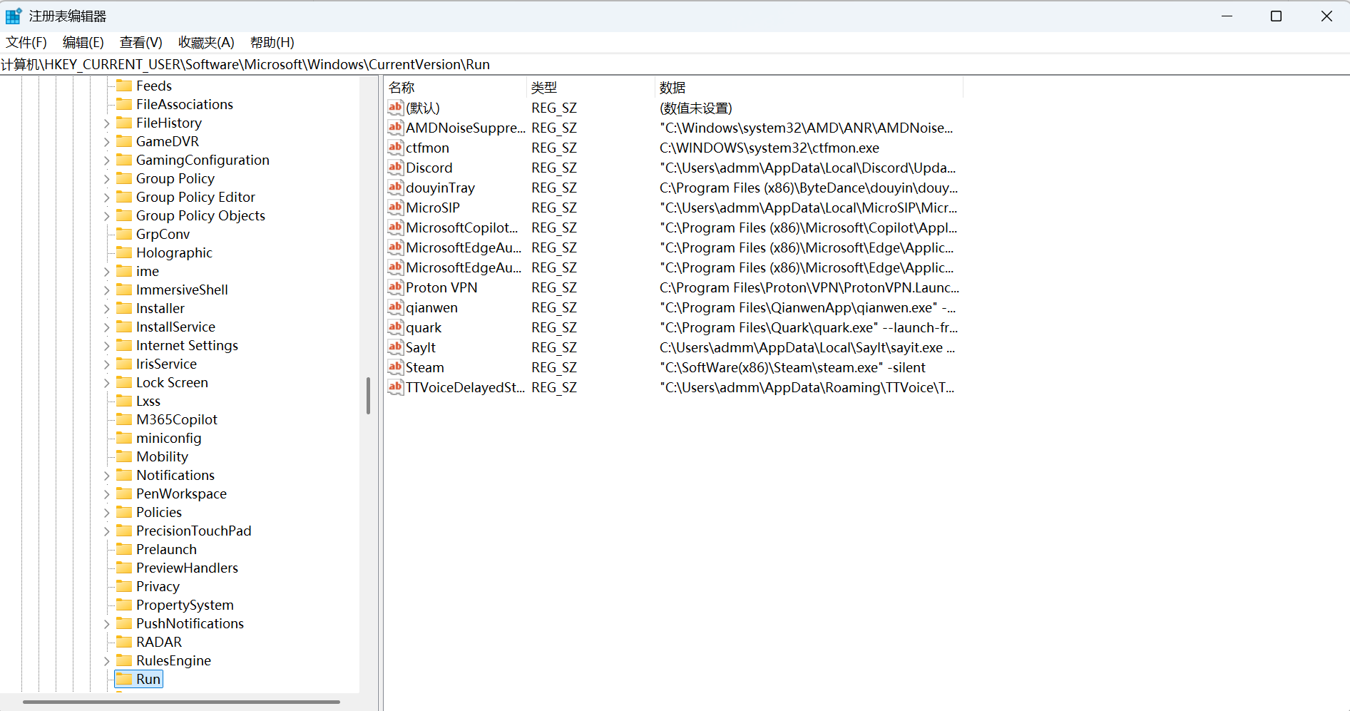Image resolution: width=1350 pixels, height=711 pixels.
Task: Click the tree pane horizontal scrollbar thumb
Action: pyautogui.click(x=181, y=702)
